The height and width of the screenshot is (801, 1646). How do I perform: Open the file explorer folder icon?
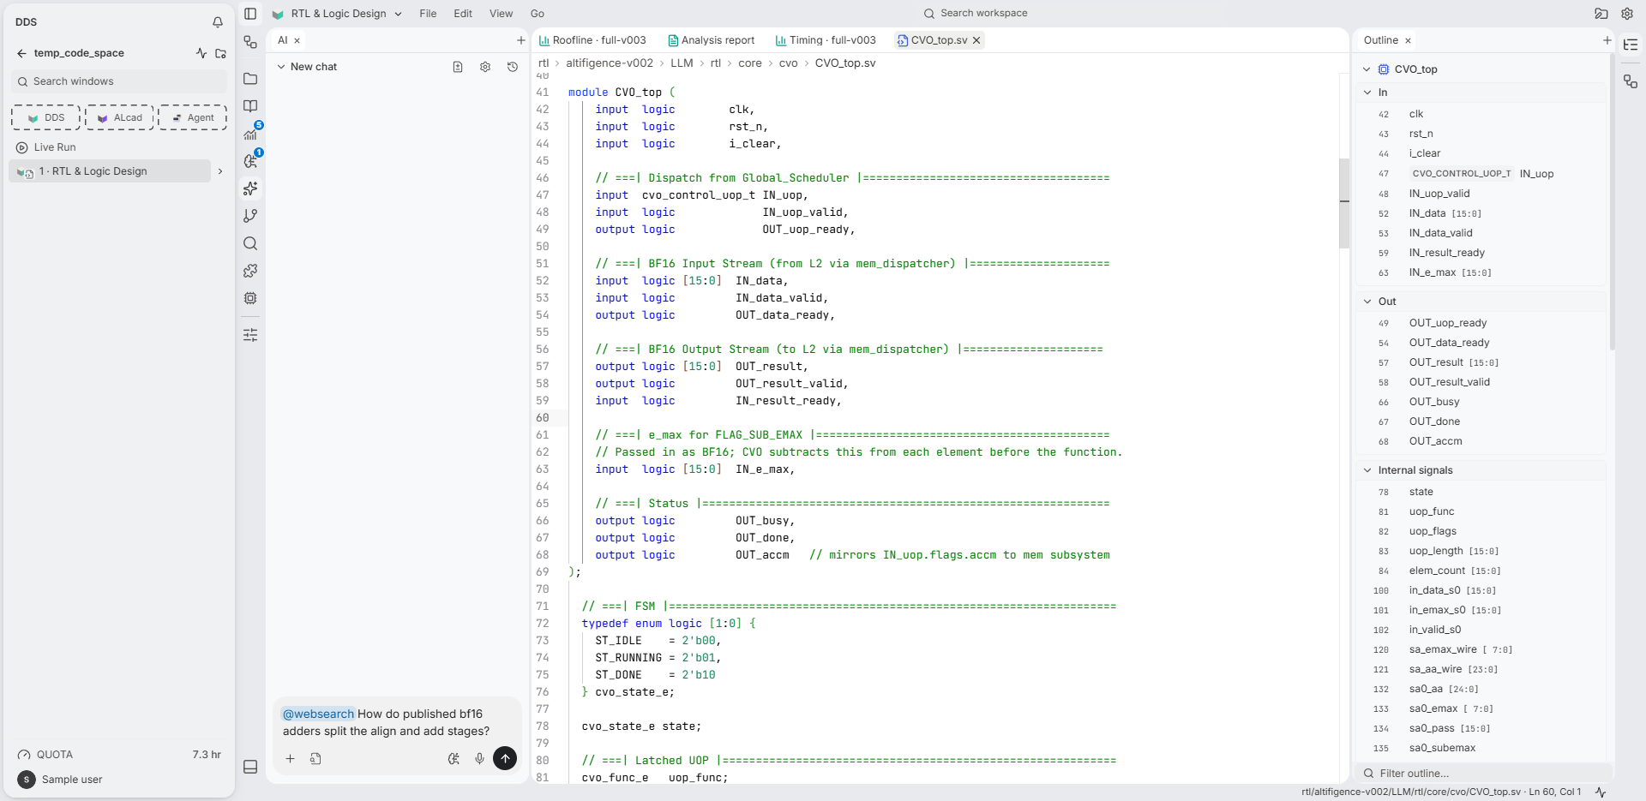click(250, 79)
